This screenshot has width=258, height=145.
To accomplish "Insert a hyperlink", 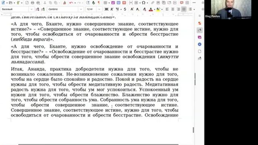I will 152,3.
